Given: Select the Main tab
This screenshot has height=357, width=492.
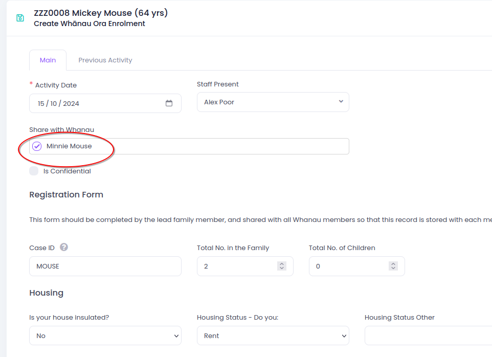Looking at the screenshot, I should 48,60.
